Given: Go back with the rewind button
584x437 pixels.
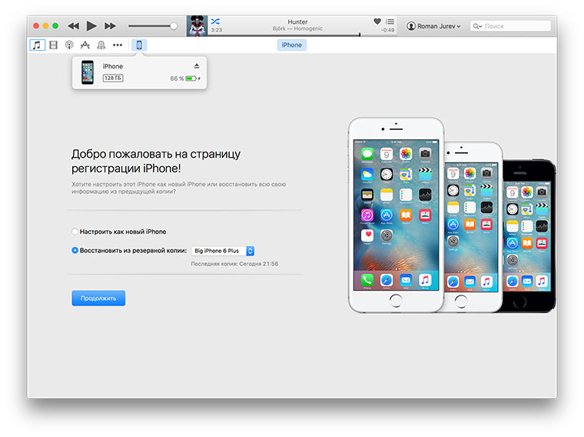Looking at the screenshot, I should click(x=73, y=25).
